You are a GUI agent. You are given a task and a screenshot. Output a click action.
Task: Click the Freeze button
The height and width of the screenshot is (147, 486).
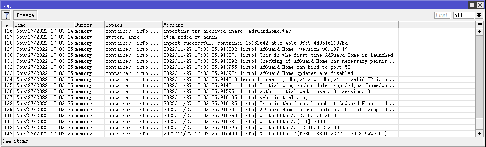25,15
